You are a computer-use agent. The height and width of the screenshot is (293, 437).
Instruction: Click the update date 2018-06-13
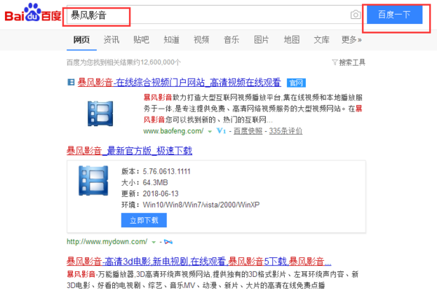160,194
